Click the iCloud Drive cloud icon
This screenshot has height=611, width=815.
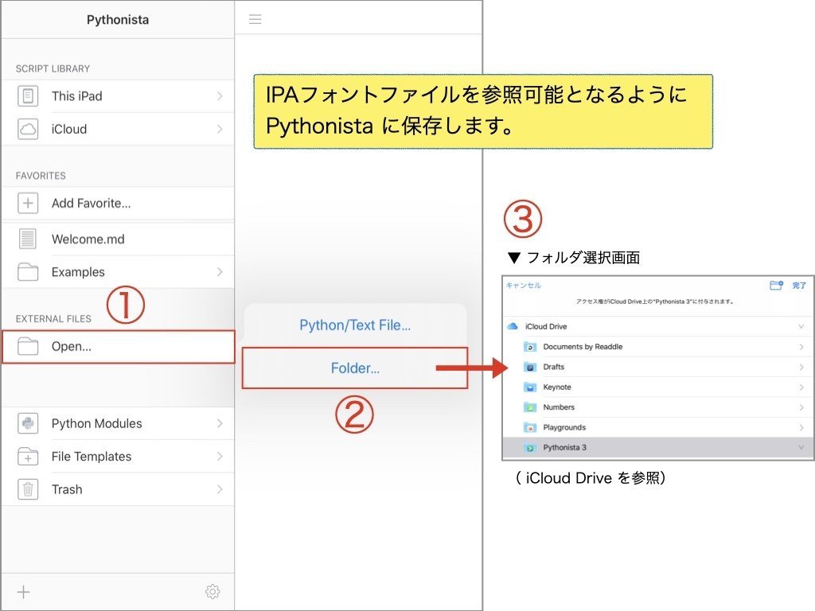pos(513,326)
